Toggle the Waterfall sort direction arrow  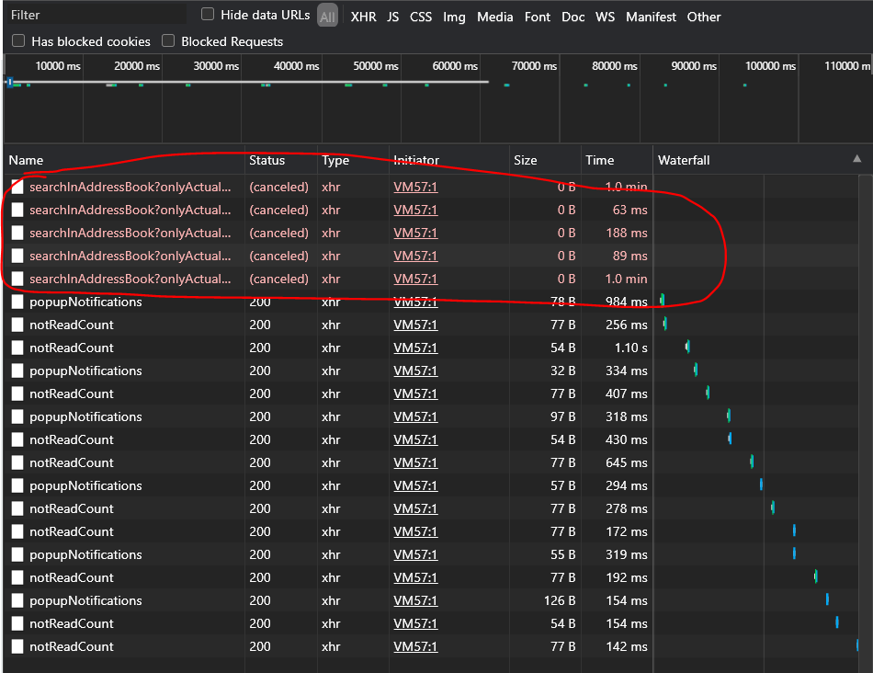[856, 159]
